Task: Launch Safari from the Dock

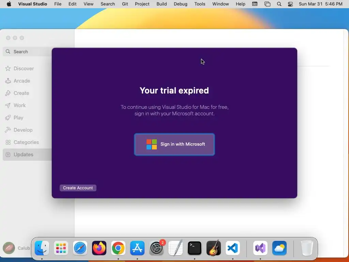Action: 80,248
